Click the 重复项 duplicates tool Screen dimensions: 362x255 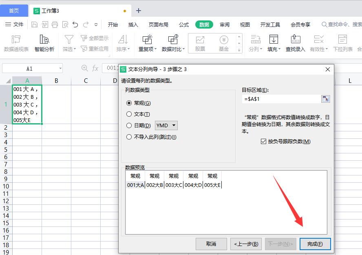pyautogui.click(x=147, y=43)
